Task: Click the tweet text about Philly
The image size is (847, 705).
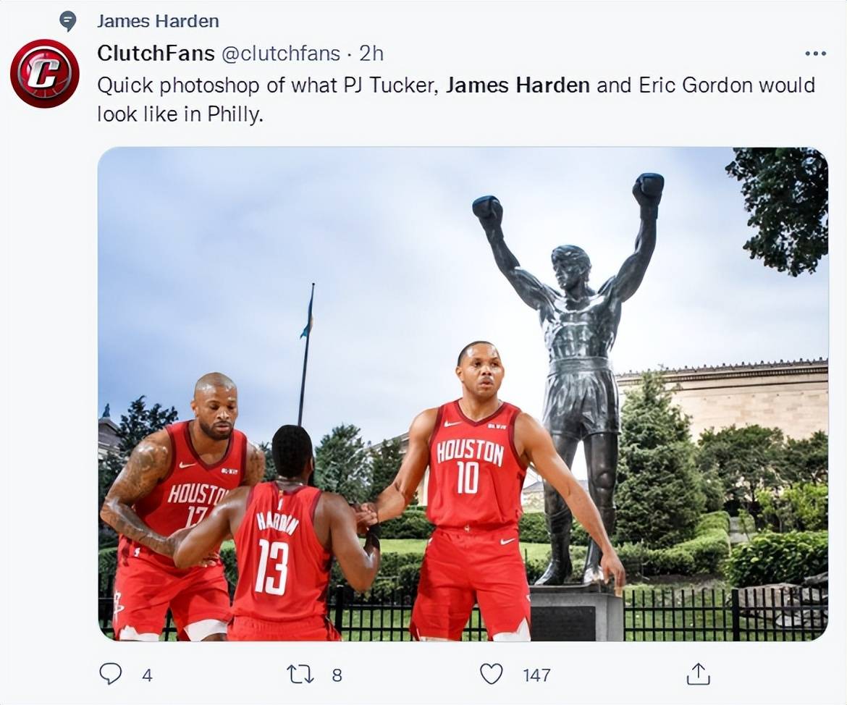Action: point(456,99)
